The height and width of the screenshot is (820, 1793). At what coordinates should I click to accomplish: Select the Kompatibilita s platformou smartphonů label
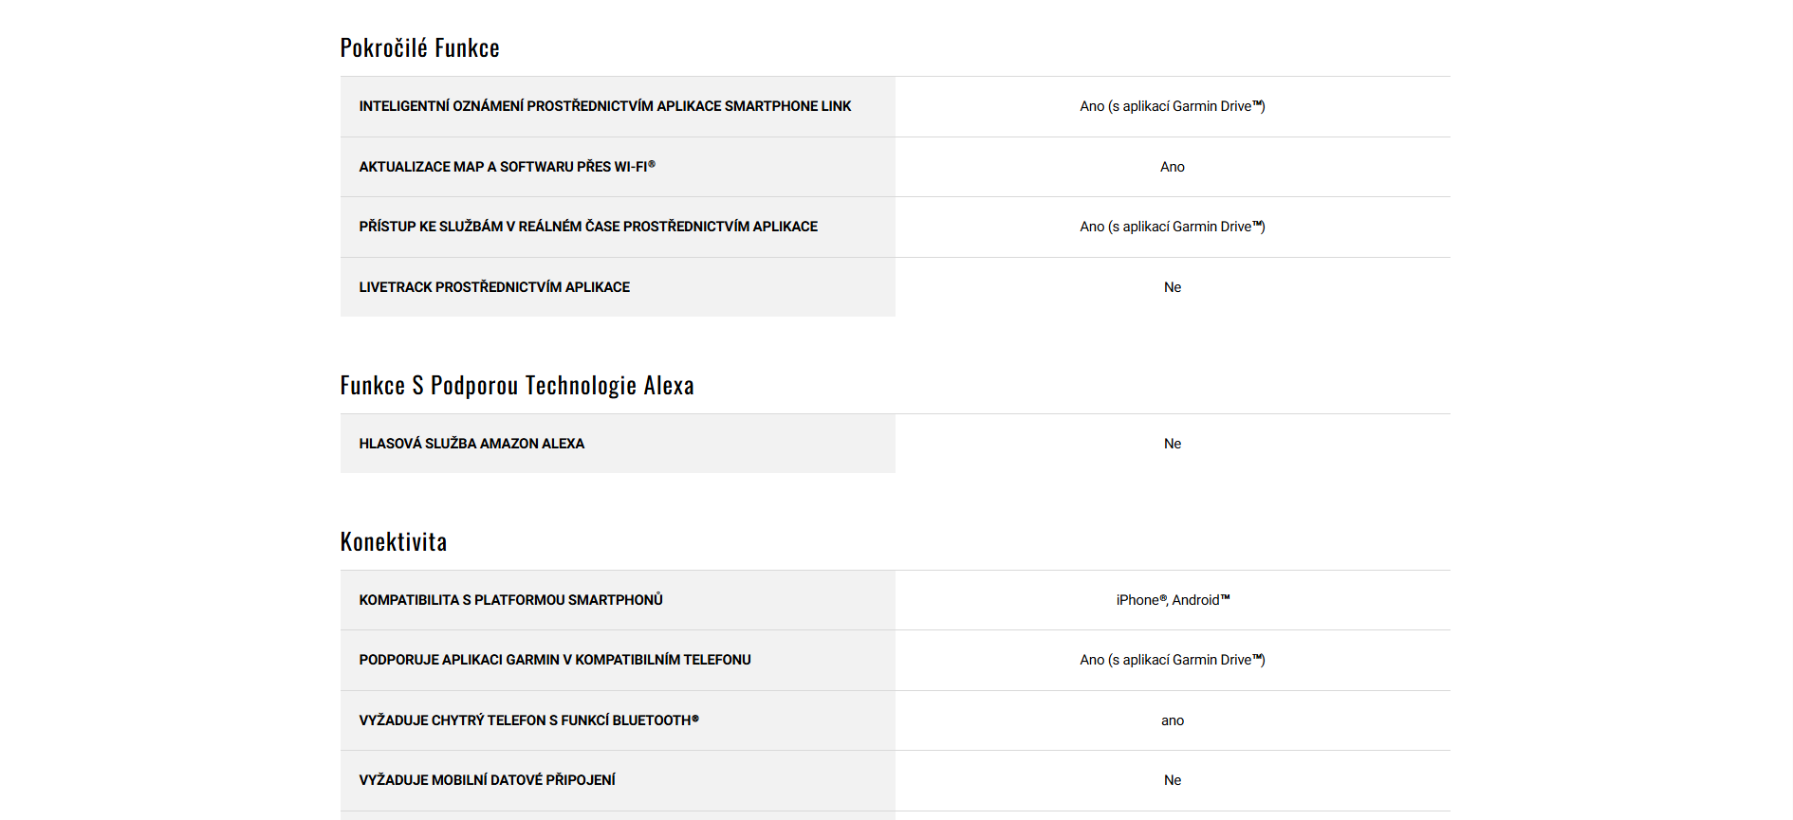(x=510, y=600)
